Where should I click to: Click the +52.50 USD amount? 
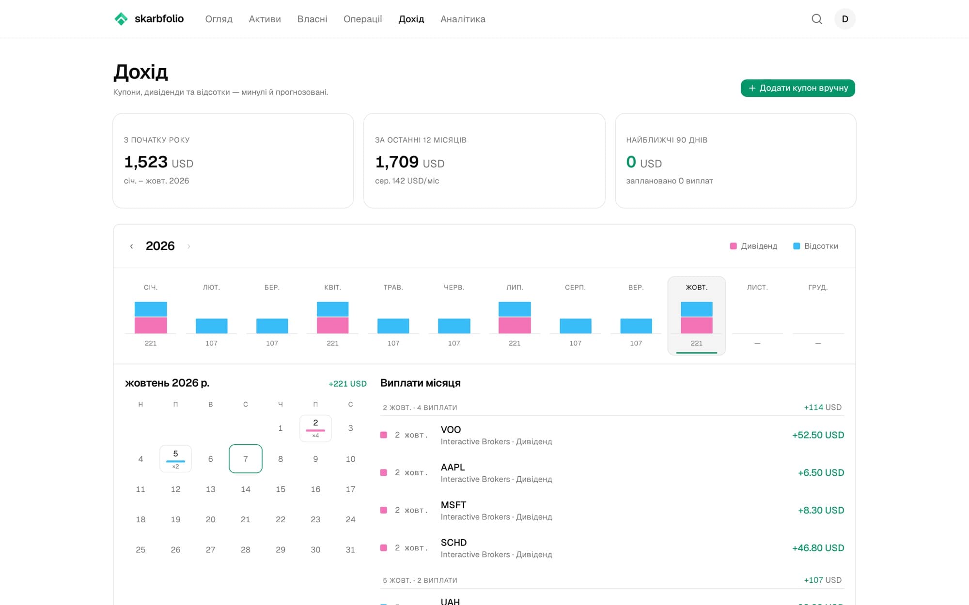coord(818,435)
